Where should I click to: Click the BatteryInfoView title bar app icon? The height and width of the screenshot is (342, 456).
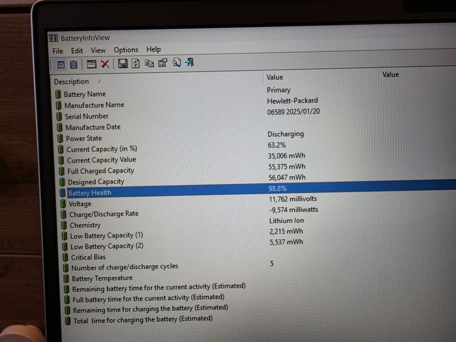pos(53,38)
